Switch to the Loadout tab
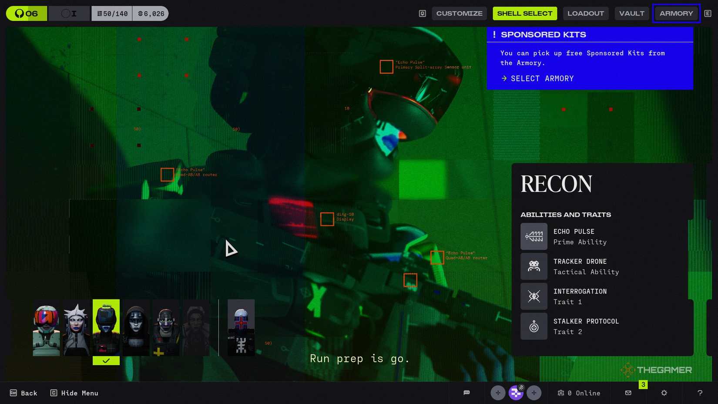This screenshot has height=404, width=718. [586, 13]
